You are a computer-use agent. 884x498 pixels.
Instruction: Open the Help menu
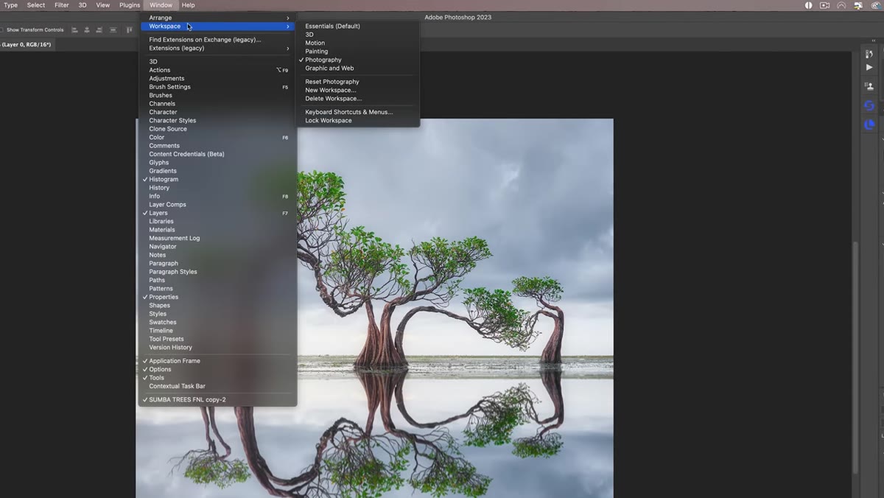188,5
